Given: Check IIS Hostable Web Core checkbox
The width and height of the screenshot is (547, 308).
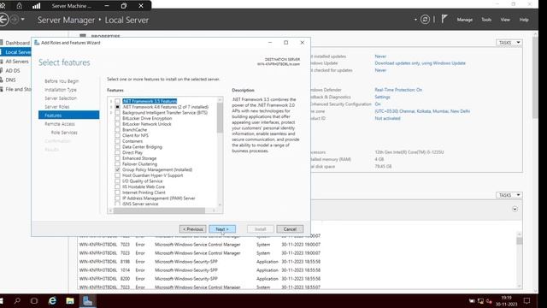Looking at the screenshot, I should tap(118, 187).
